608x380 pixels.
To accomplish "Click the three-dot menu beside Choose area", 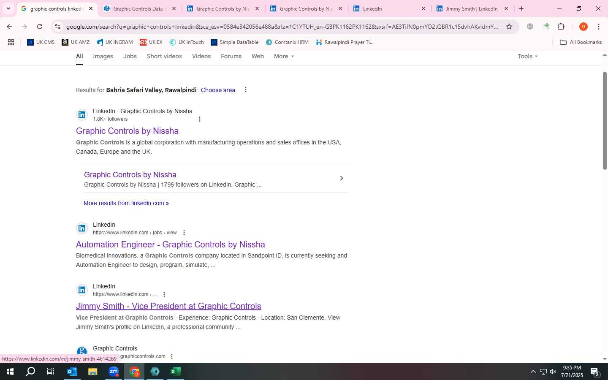I will click(246, 90).
